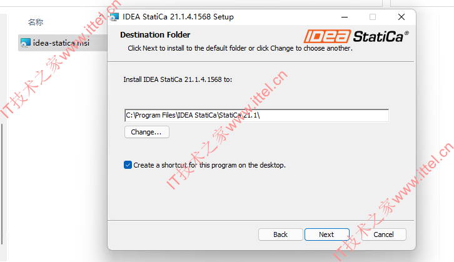The height and width of the screenshot is (262, 454).
Task: Click the disabled maximize button
Action: [373, 17]
